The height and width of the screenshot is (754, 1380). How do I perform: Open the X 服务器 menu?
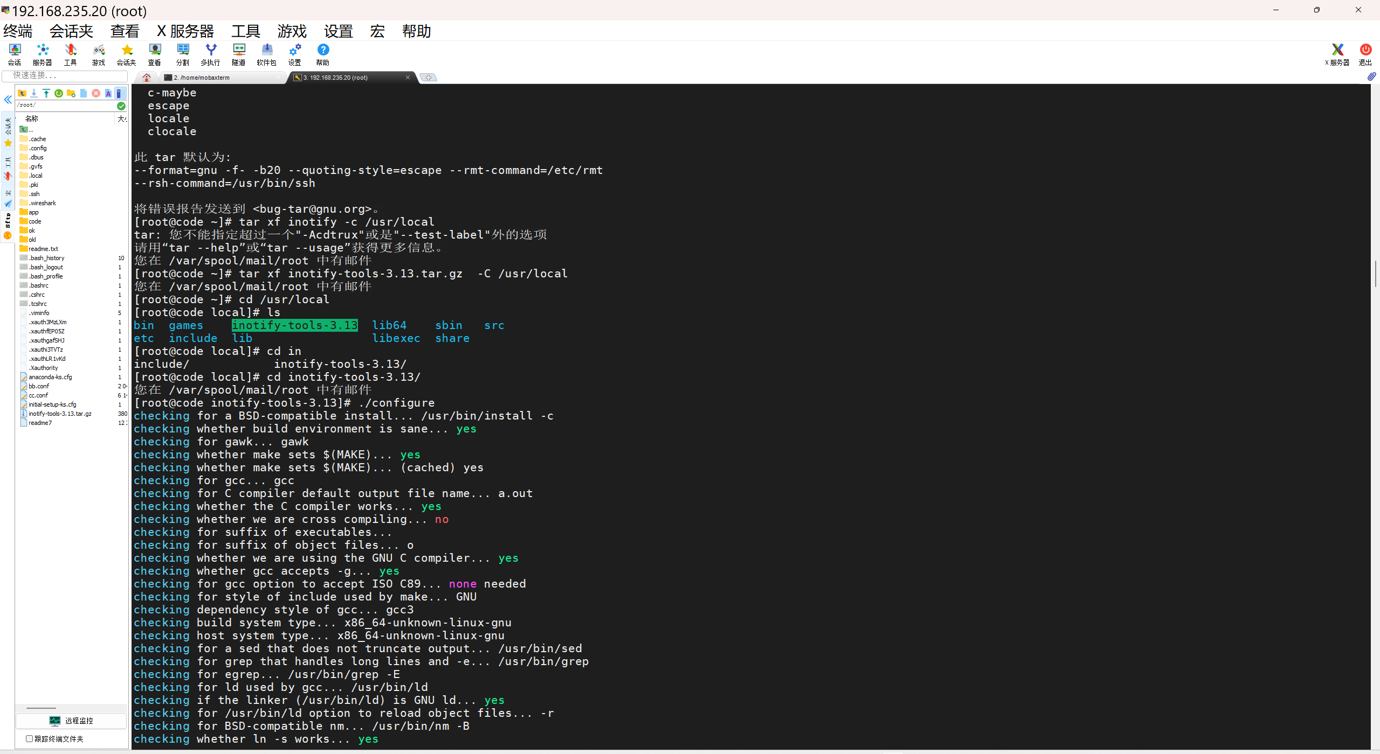(x=185, y=31)
